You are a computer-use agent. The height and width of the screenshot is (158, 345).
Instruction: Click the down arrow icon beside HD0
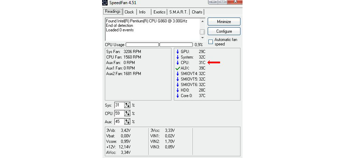point(178,90)
